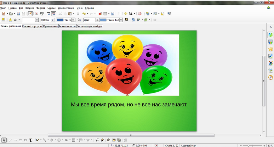Click the Undo arrow icon
The image size is (274, 147).
tap(83, 14)
